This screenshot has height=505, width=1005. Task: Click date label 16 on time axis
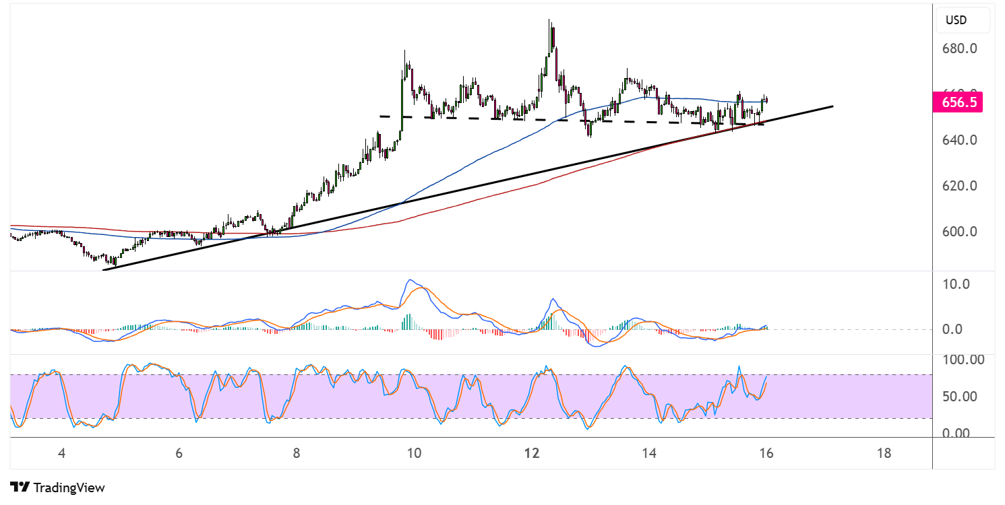point(766,453)
